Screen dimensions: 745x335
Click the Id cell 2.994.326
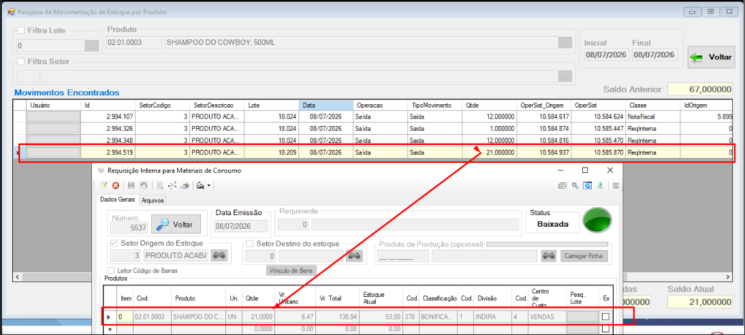pos(108,128)
